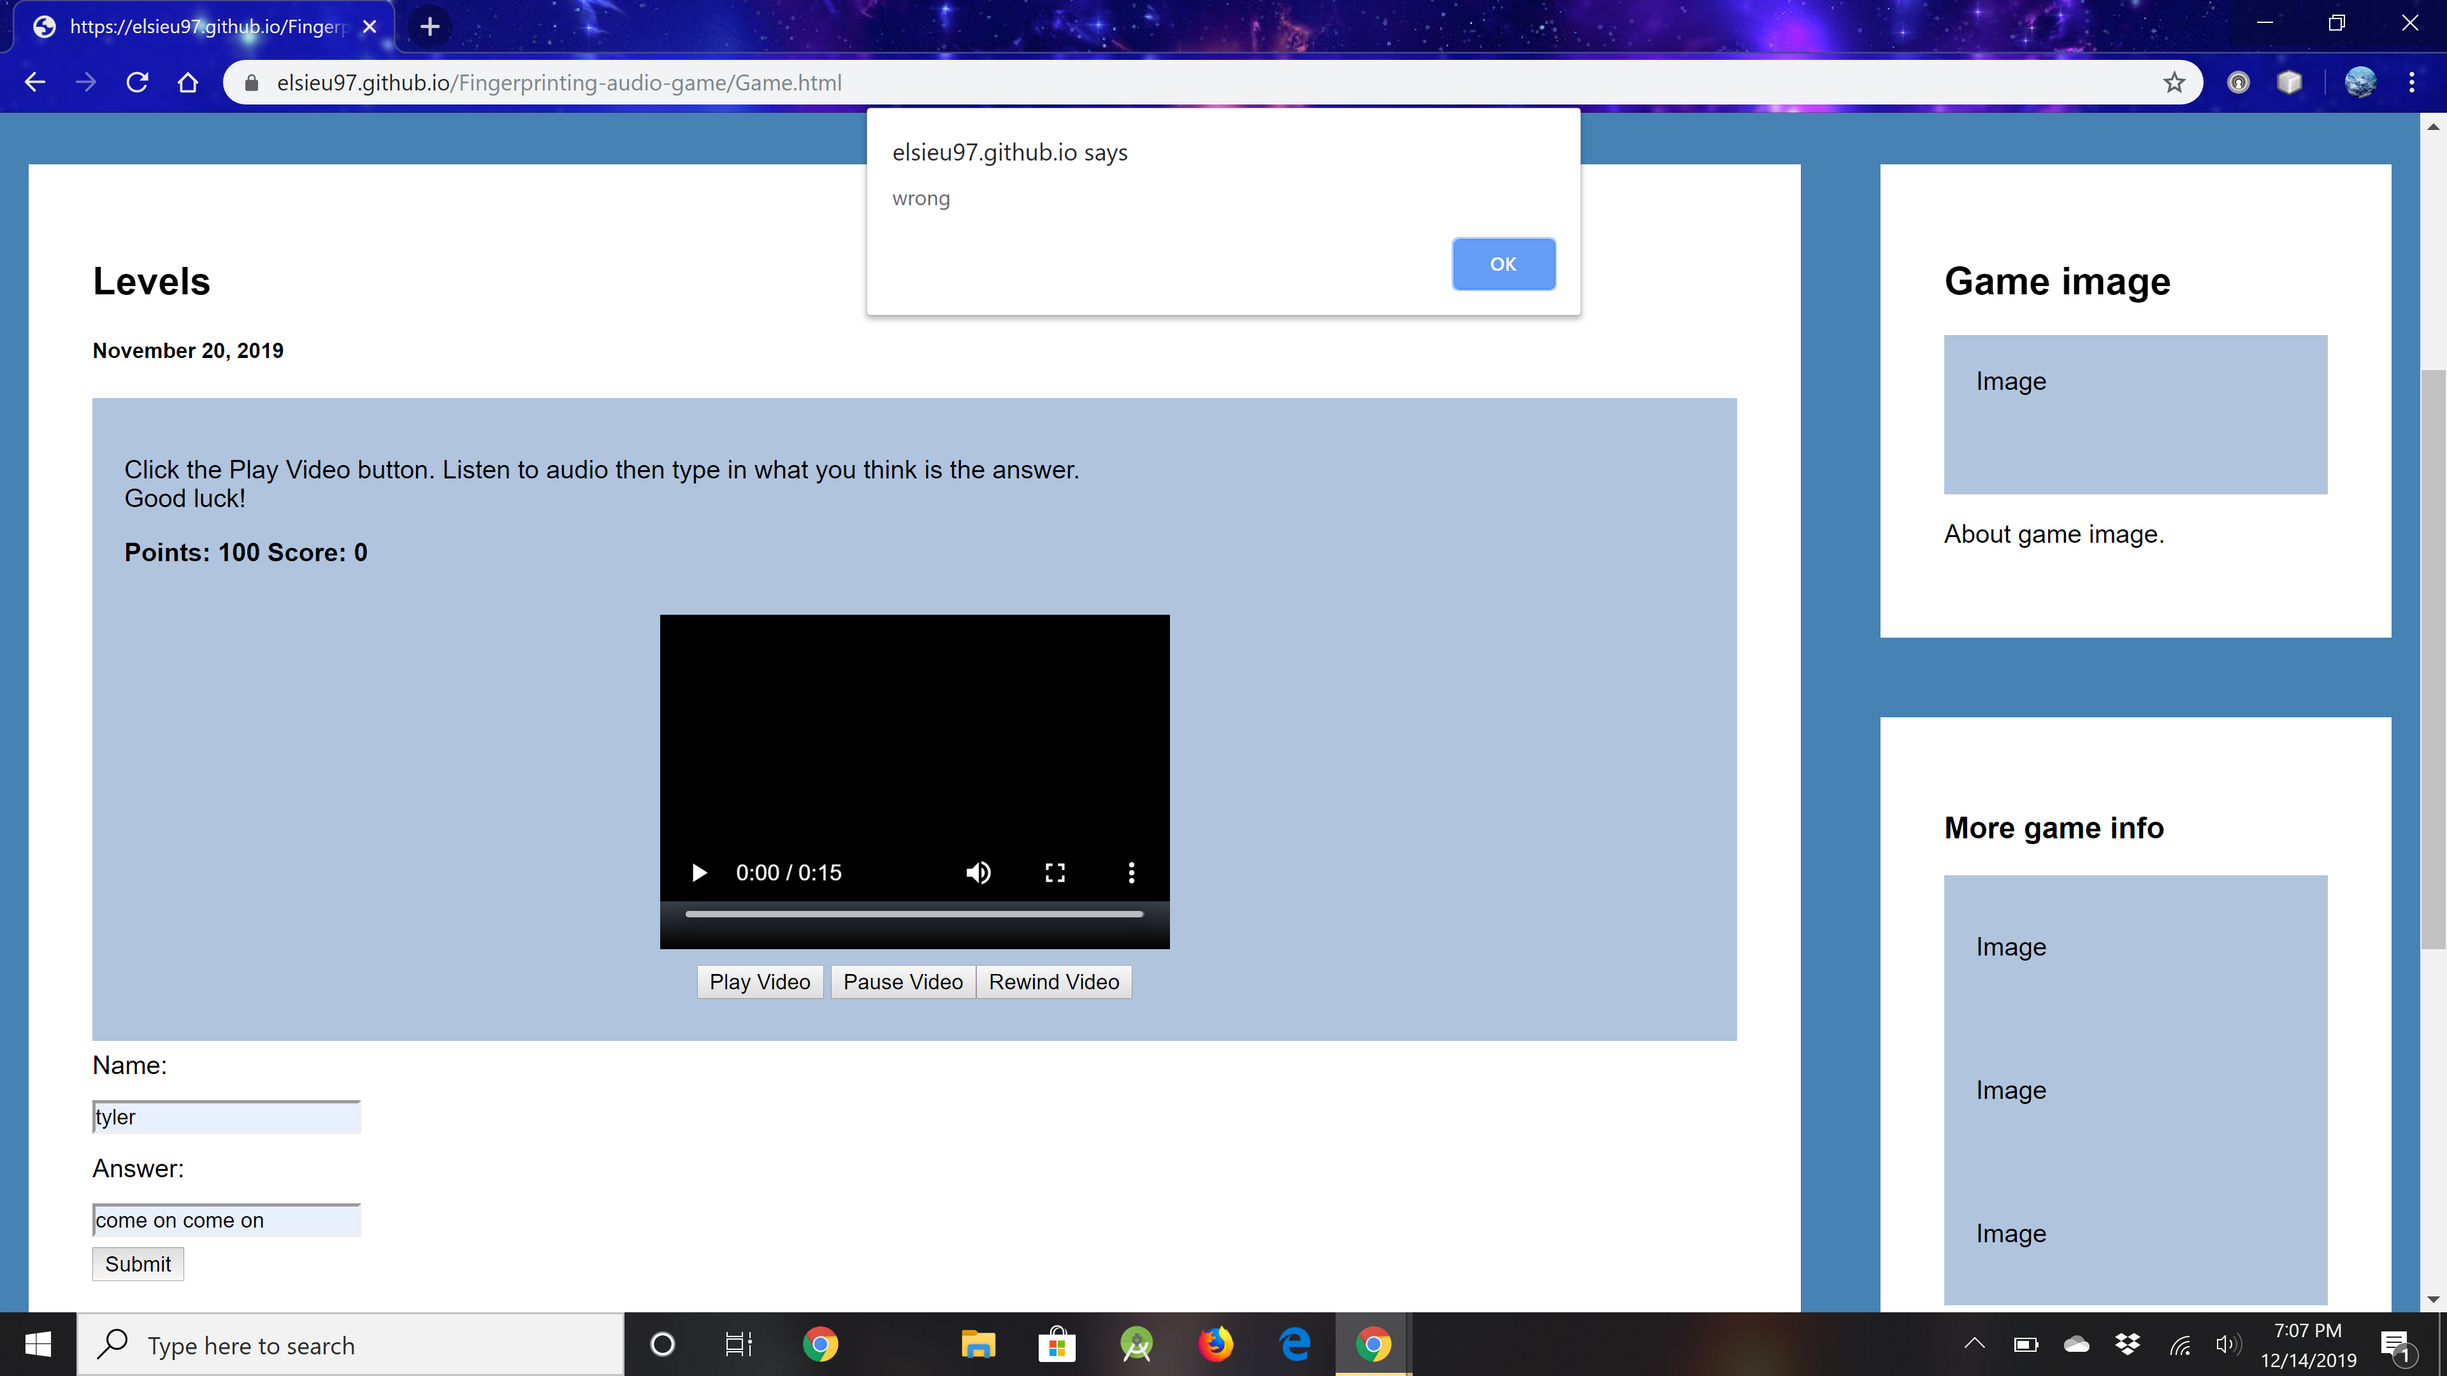Toggle video fullscreen mode
Viewport: 2447px width, 1376px height.
click(x=1055, y=873)
